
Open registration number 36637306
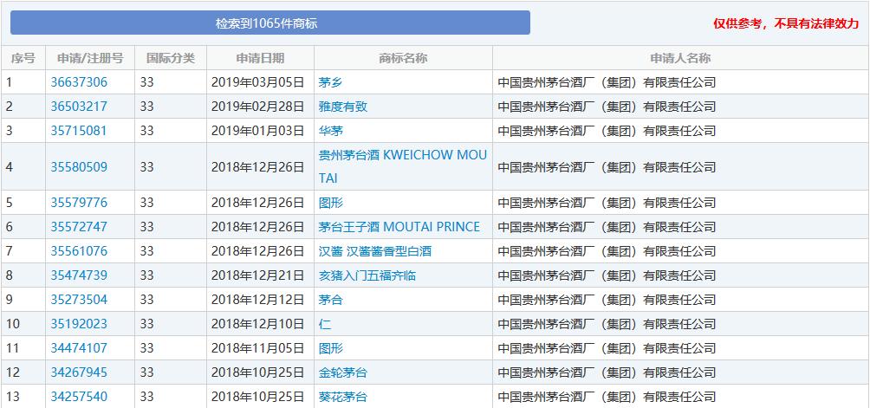click(79, 82)
